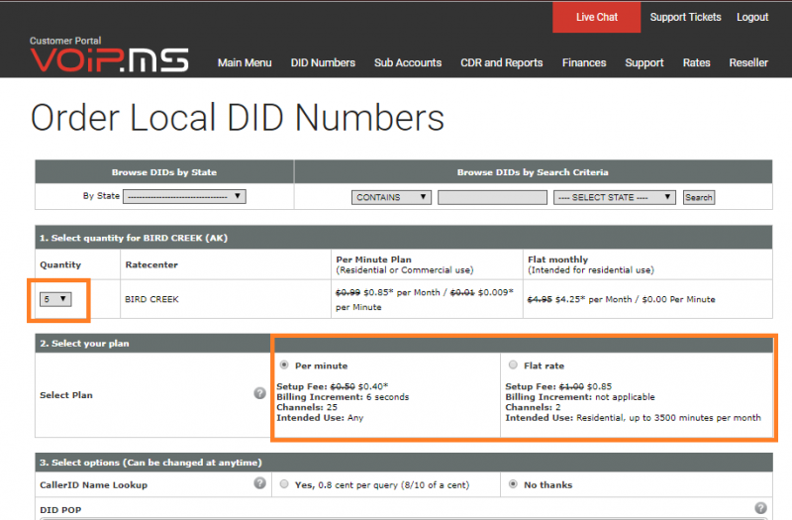The image size is (792, 520).
Task: Click the 'Select Plan' label
Action: pyautogui.click(x=66, y=394)
